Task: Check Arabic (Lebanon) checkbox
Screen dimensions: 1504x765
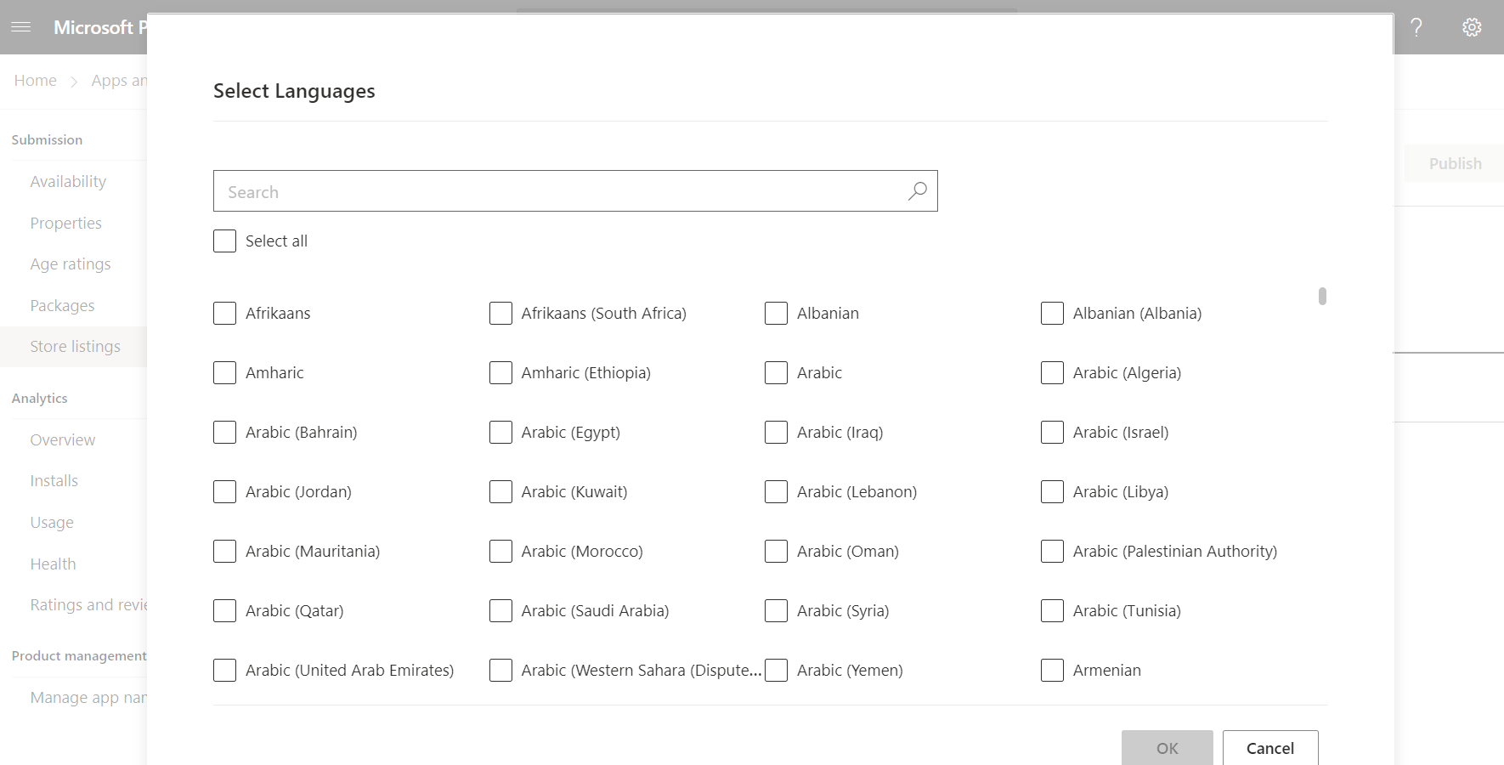Action: (x=776, y=492)
